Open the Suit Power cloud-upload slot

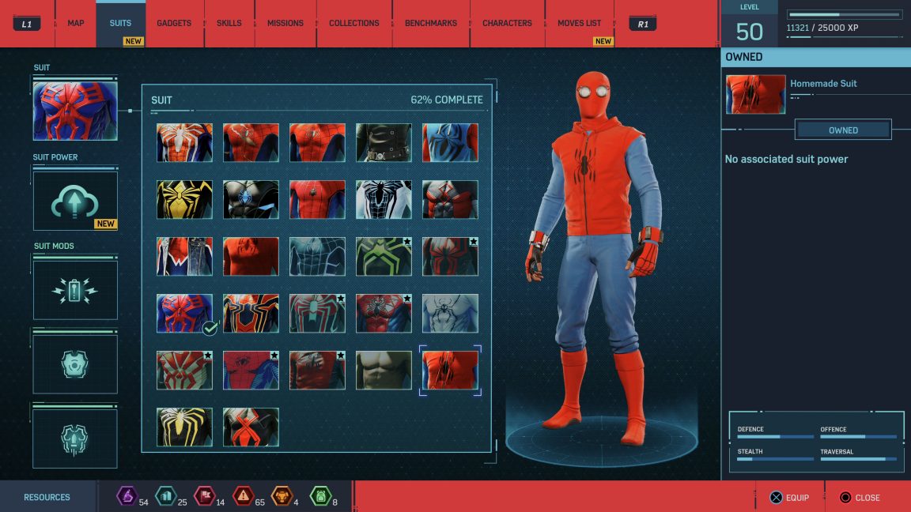point(75,201)
